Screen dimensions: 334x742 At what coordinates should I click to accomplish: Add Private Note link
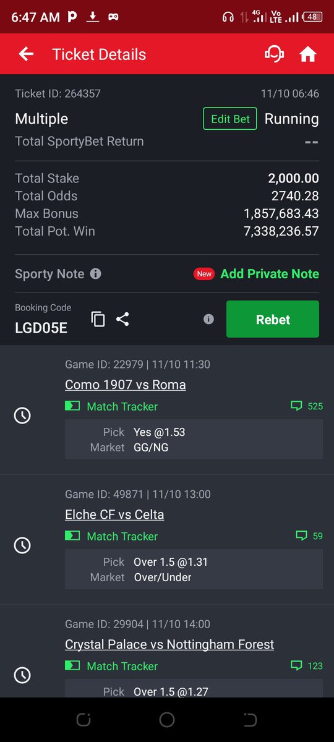coord(270,273)
